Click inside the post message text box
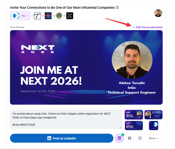 [66, 119]
